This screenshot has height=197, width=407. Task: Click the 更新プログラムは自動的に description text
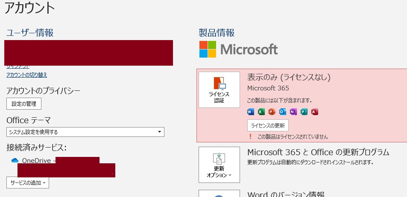point(310,162)
